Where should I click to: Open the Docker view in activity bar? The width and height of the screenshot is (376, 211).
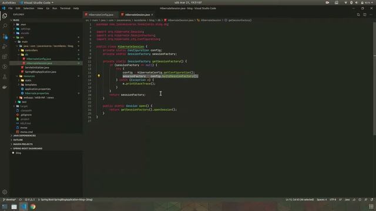coord(5,87)
